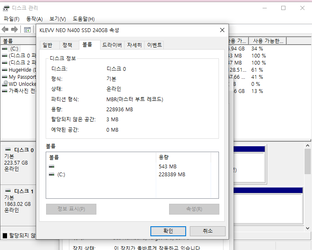Select the unnamed 543 MB volume icon in dialog
Image resolution: width=312 pixels, height=250 pixels.
pyautogui.click(x=52, y=166)
